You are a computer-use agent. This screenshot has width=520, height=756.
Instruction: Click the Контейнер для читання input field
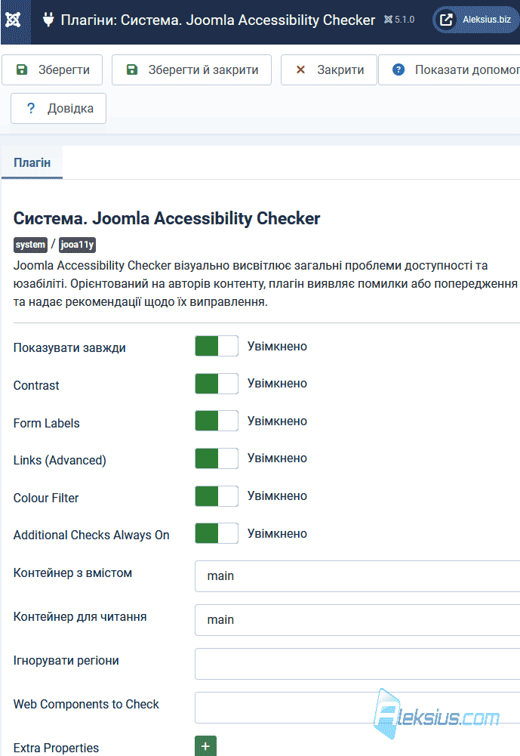click(357, 620)
